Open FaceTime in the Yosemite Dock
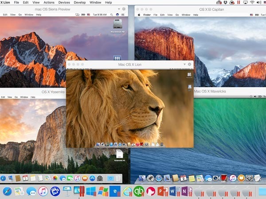 pos(70,178)
